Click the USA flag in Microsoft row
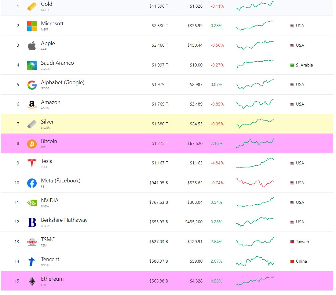 292,26
